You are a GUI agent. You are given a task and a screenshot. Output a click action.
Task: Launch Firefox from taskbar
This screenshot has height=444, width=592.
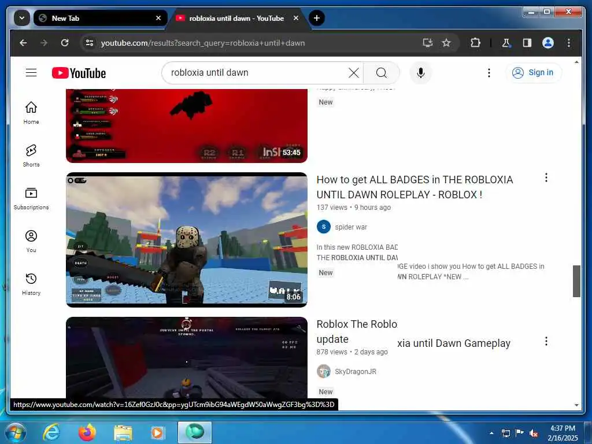87,432
